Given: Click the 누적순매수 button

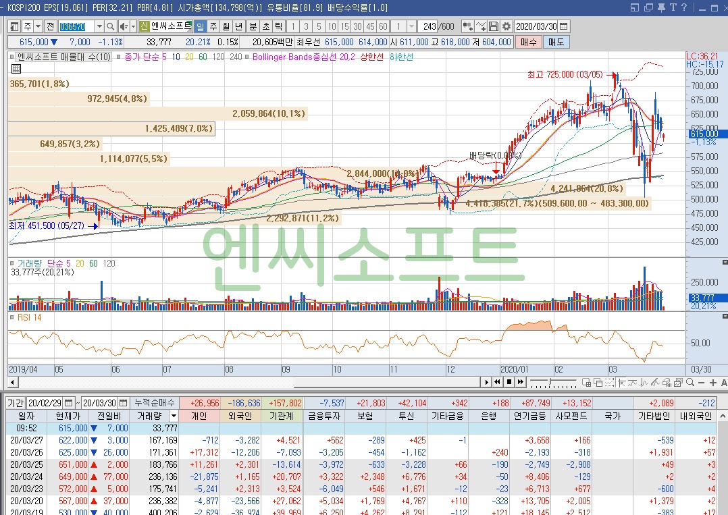Looking at the screenshot, I should point(154,403).
